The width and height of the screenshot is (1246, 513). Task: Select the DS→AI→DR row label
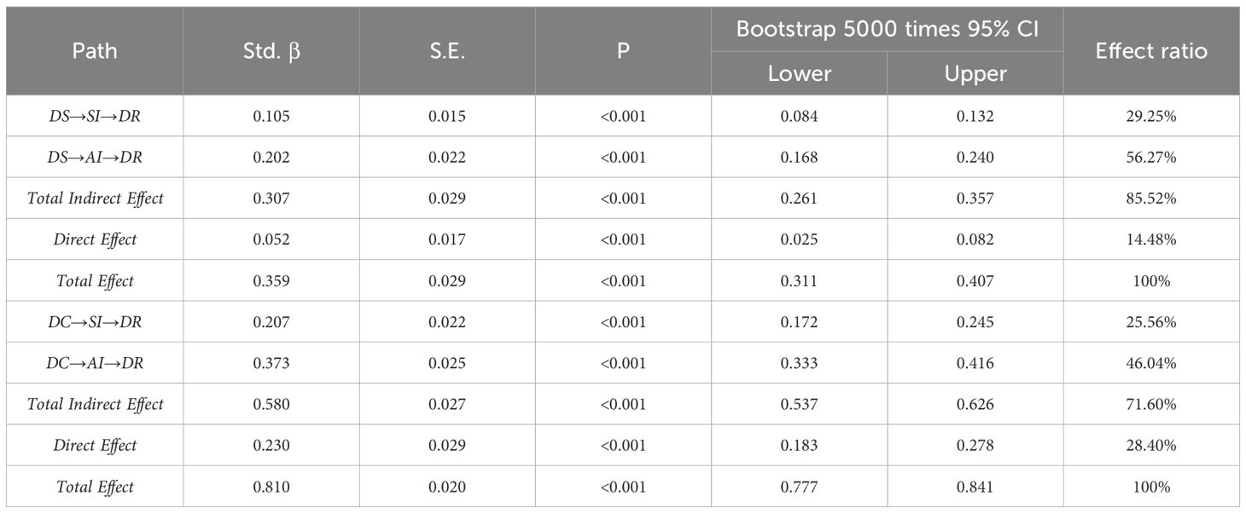coord(94,157)
